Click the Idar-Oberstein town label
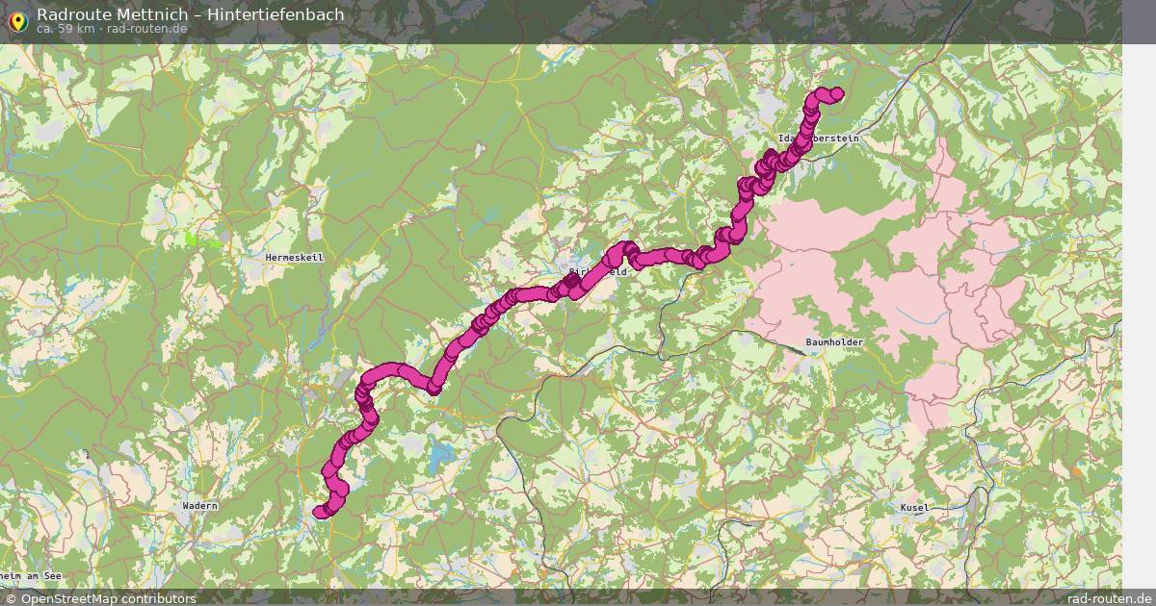Viewport: 1156px width, 606px height. (x=819, y=139)
